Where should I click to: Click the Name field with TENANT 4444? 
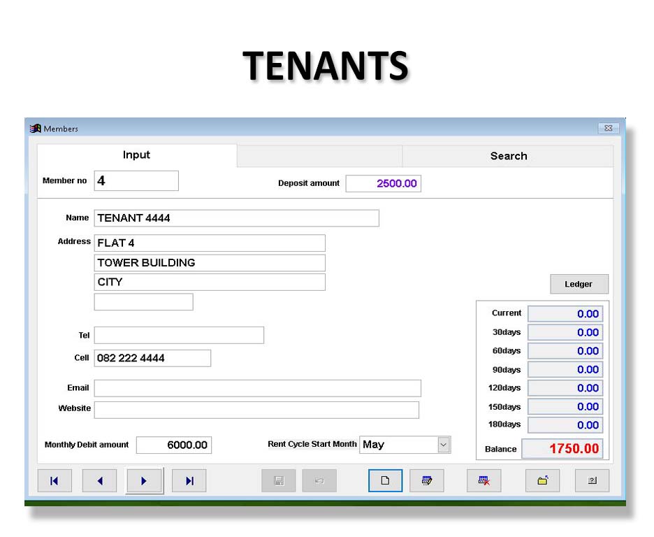tap(236, 218)
